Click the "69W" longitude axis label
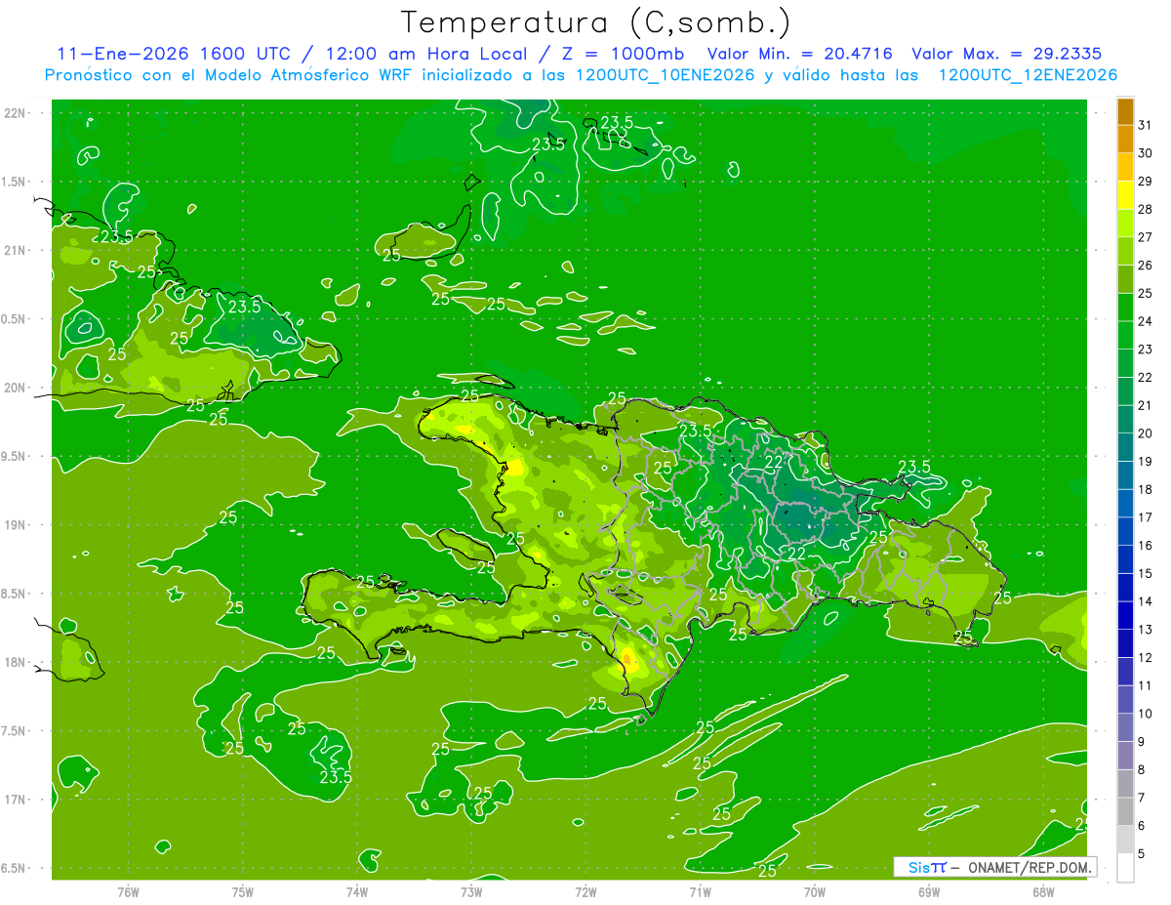Viewport: 1171px width, 905px height. pos(929,892)
